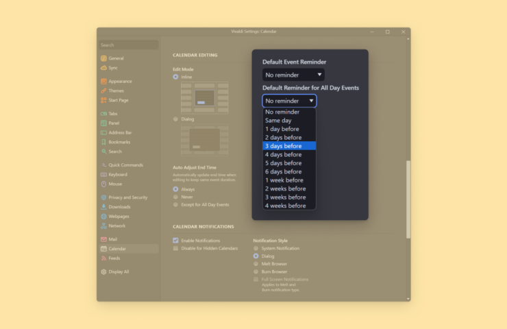
Task: Click the Appearance icon in sidebar
Action: click(103, 82)
